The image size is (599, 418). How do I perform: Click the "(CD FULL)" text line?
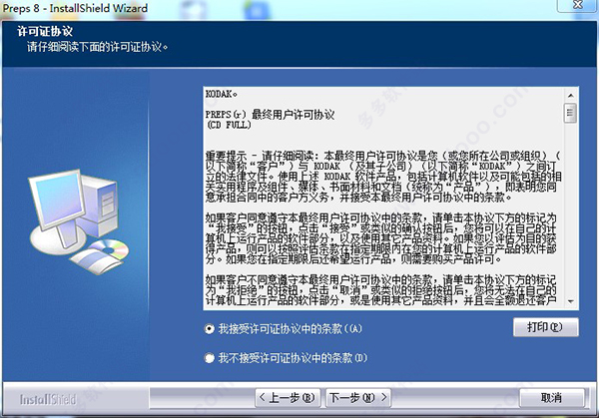pyautogui.click(x=229, y=125)
